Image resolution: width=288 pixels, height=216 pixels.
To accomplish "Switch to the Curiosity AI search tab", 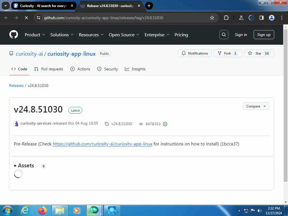I will 44,6.
